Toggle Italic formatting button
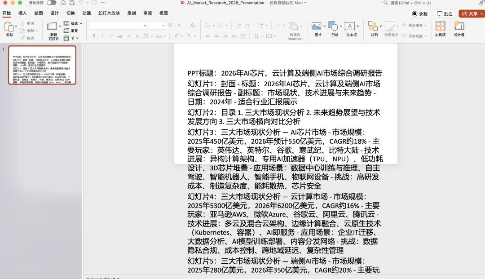 pos(102,36)
